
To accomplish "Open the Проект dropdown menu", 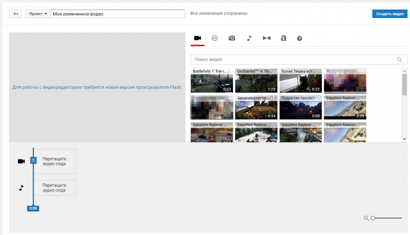I will [38, 14].
